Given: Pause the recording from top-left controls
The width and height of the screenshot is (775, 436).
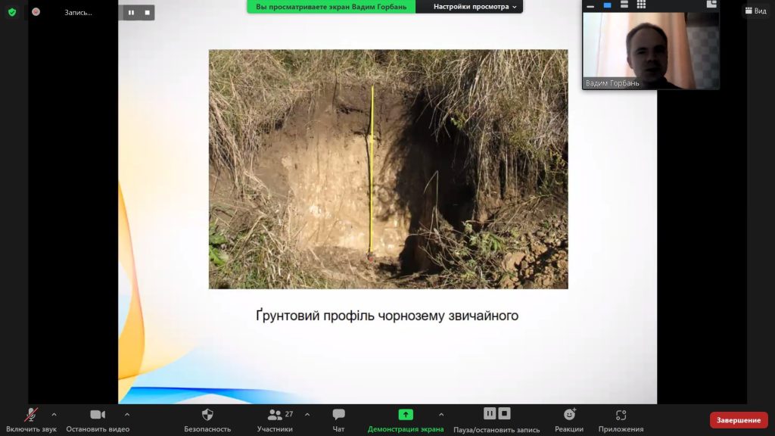Looking at the screenshot, I should (x=131, y=12).
